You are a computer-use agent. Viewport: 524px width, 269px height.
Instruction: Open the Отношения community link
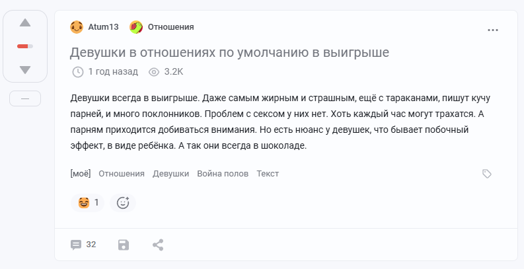tap(170, 27)
